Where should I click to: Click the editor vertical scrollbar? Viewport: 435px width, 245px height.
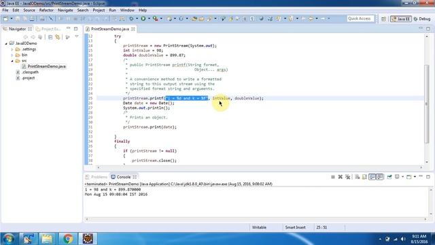click(427, 104)
